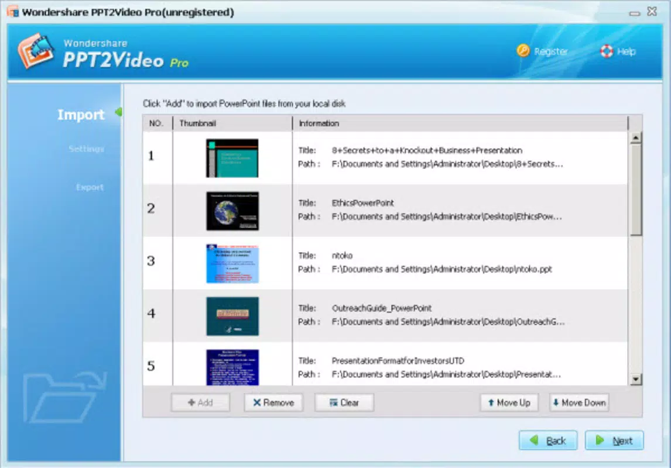Viewport: 671px width, 468px height.
Task: Click path ending in Desktop\ntoko.ppt
Action: click(x=442, y=269)
